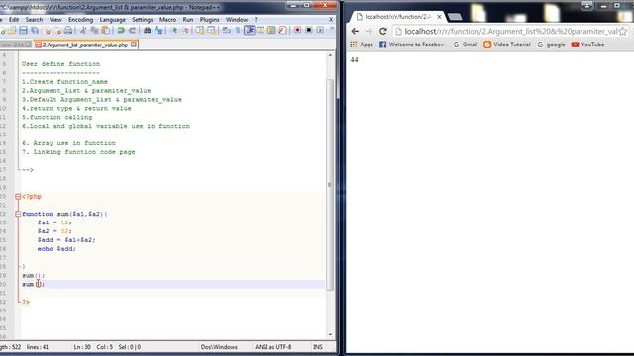Click 'Dos\Windows' in the status bar
The width and height of the screenshot is (634, 356).
pos(219,347)
